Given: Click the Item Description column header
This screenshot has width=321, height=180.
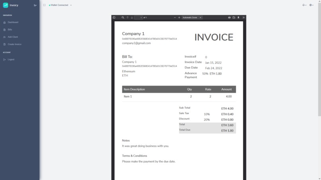Looking at the screenshot, I should click(134, 89).
